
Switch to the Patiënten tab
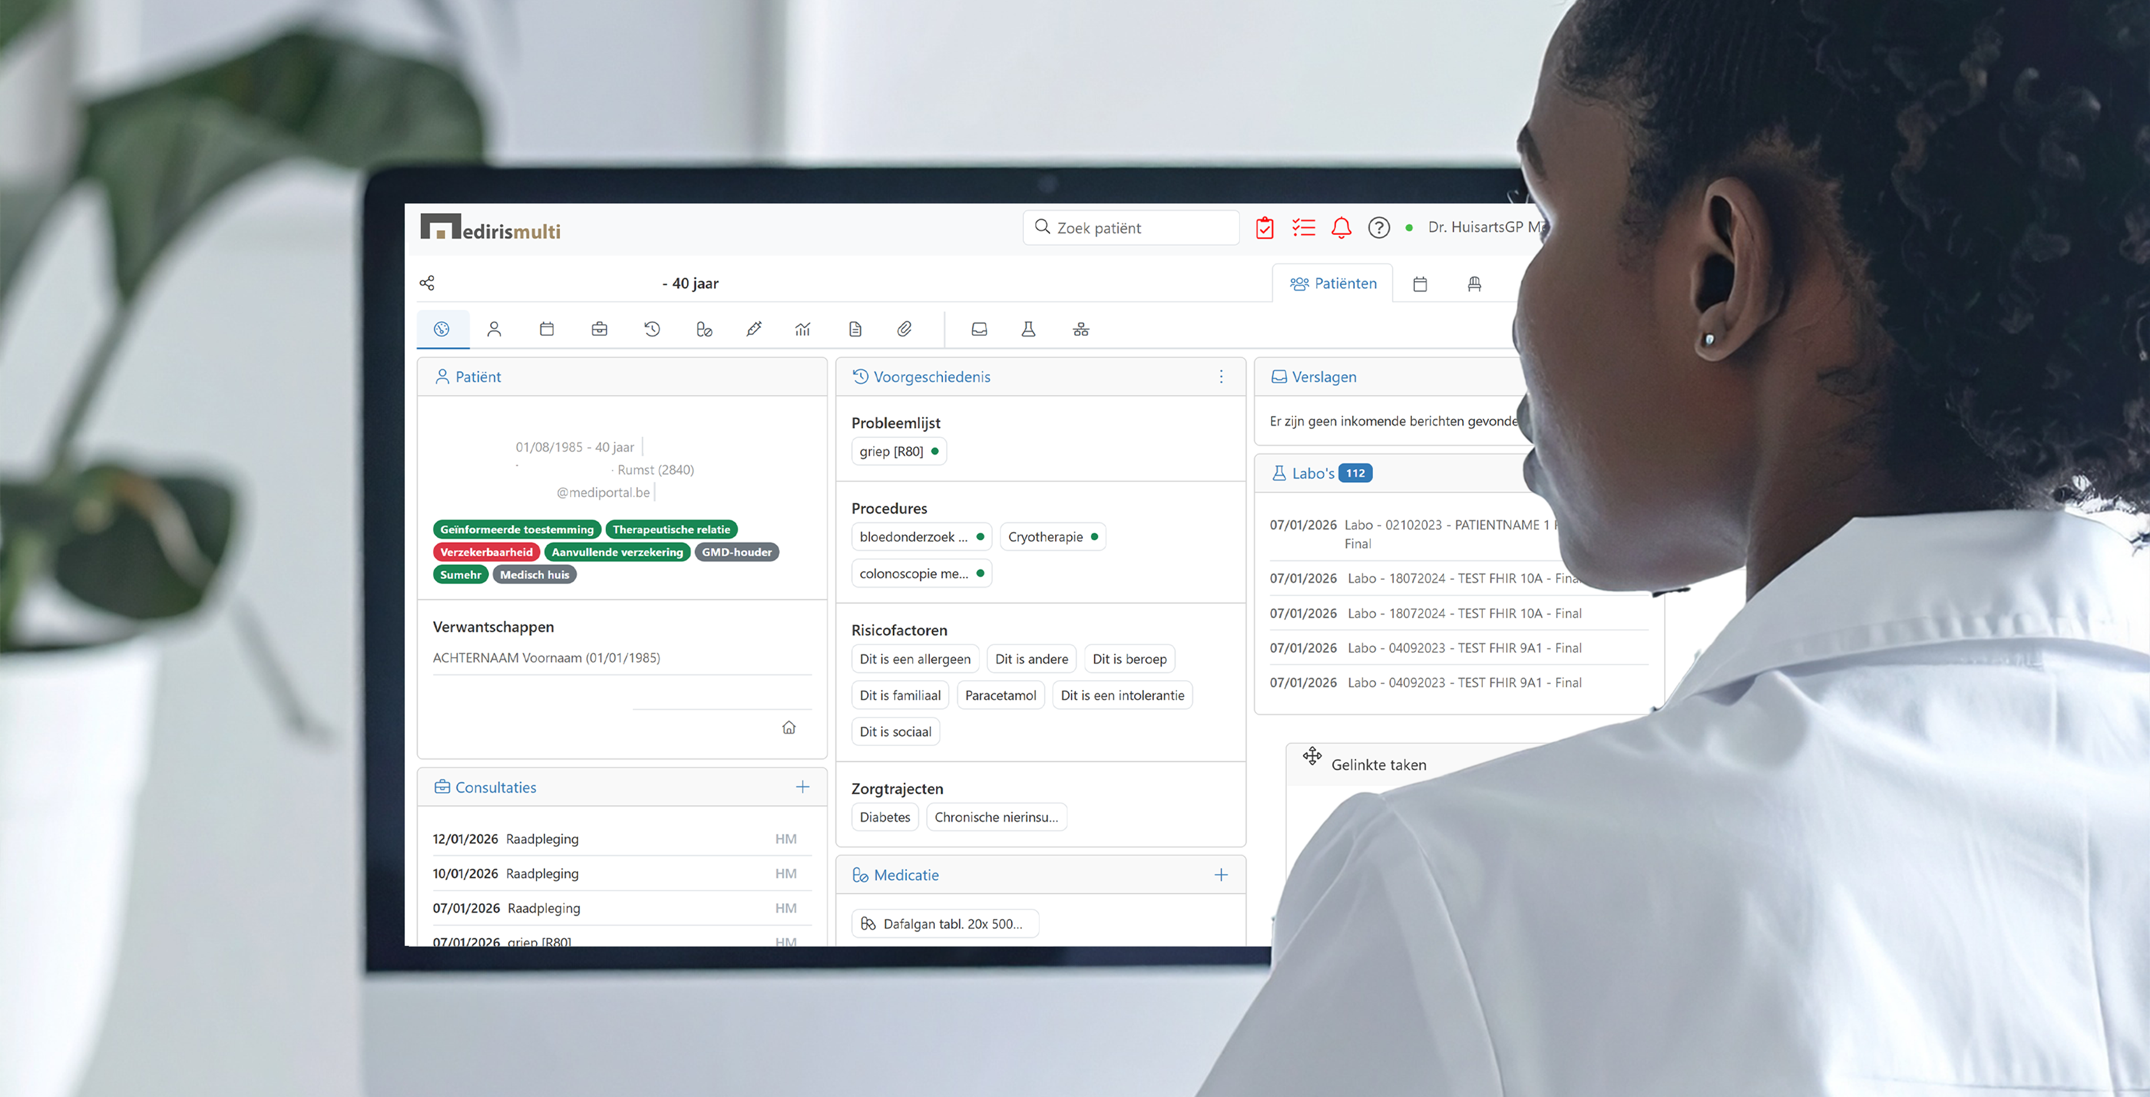click(x=1333, y=284)
